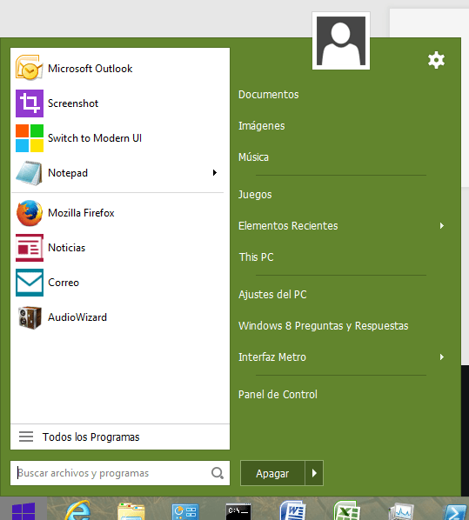Click the Switch to Modern UI colored tiles icon
Viewport: 469px width, 520px height.
(30, 138)
